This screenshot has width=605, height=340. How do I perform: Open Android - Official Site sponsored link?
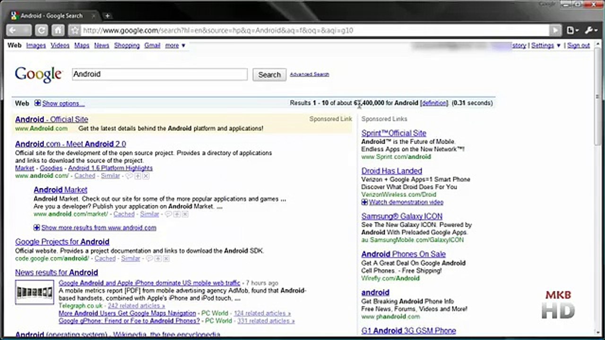coord(52,119)
